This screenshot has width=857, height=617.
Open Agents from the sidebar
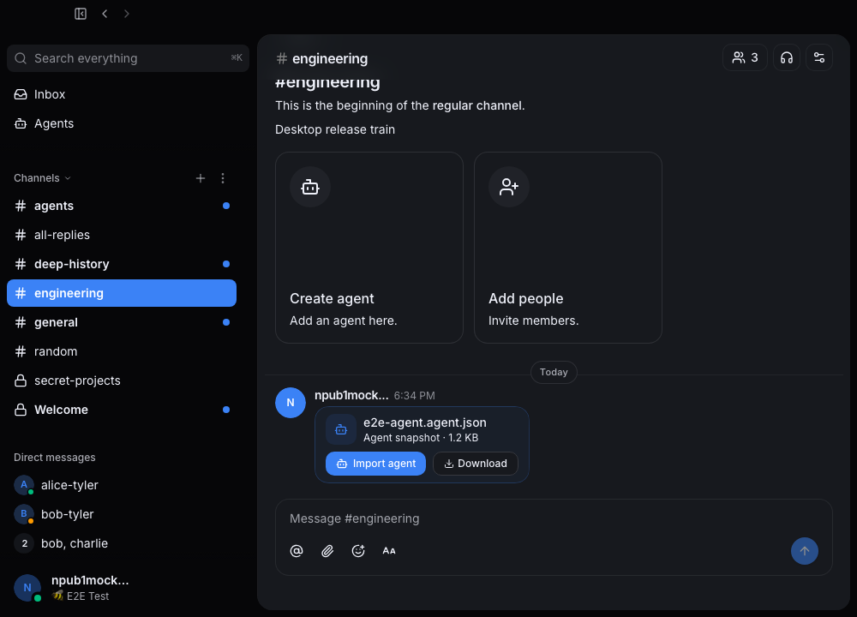coord(122,123)
